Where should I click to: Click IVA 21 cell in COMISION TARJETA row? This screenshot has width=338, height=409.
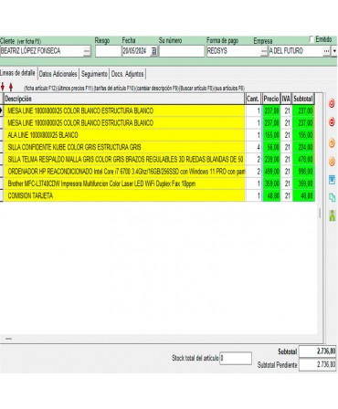pos(286,195)
